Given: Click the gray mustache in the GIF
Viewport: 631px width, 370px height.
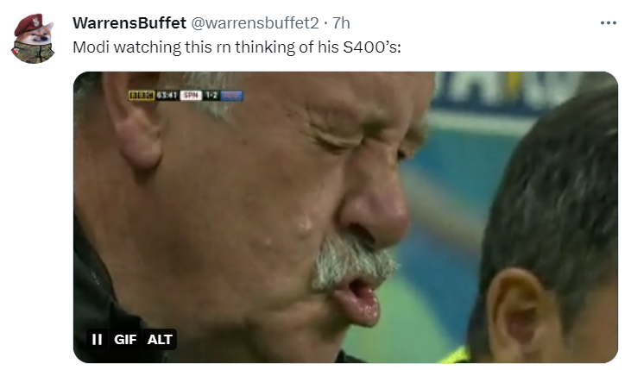Looking at the screenshot, I should tap(352, 261).
